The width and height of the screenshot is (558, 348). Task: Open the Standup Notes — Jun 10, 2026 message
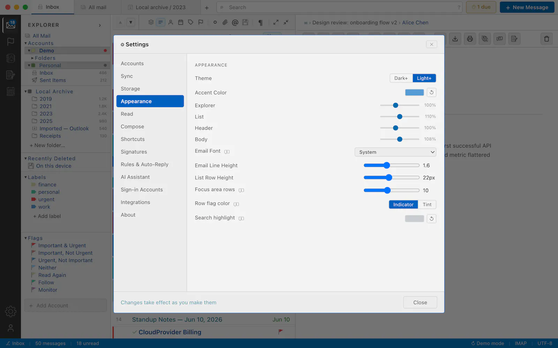pos(204,319)
